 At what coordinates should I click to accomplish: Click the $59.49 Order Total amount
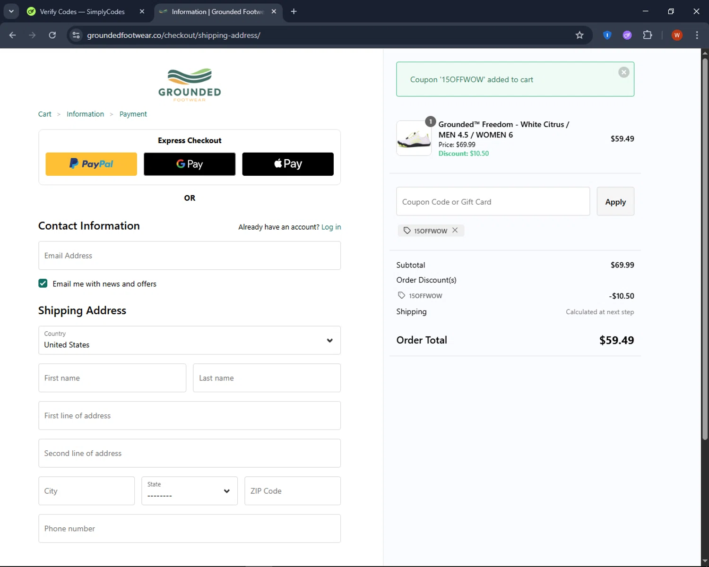point(616,340)
